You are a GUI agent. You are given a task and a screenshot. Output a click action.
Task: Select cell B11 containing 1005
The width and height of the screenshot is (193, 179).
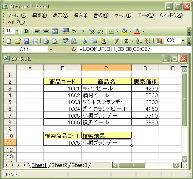pos(62,142)
